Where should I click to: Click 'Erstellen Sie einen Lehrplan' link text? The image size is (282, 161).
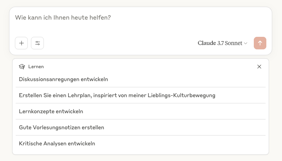[x=53, y=95]
